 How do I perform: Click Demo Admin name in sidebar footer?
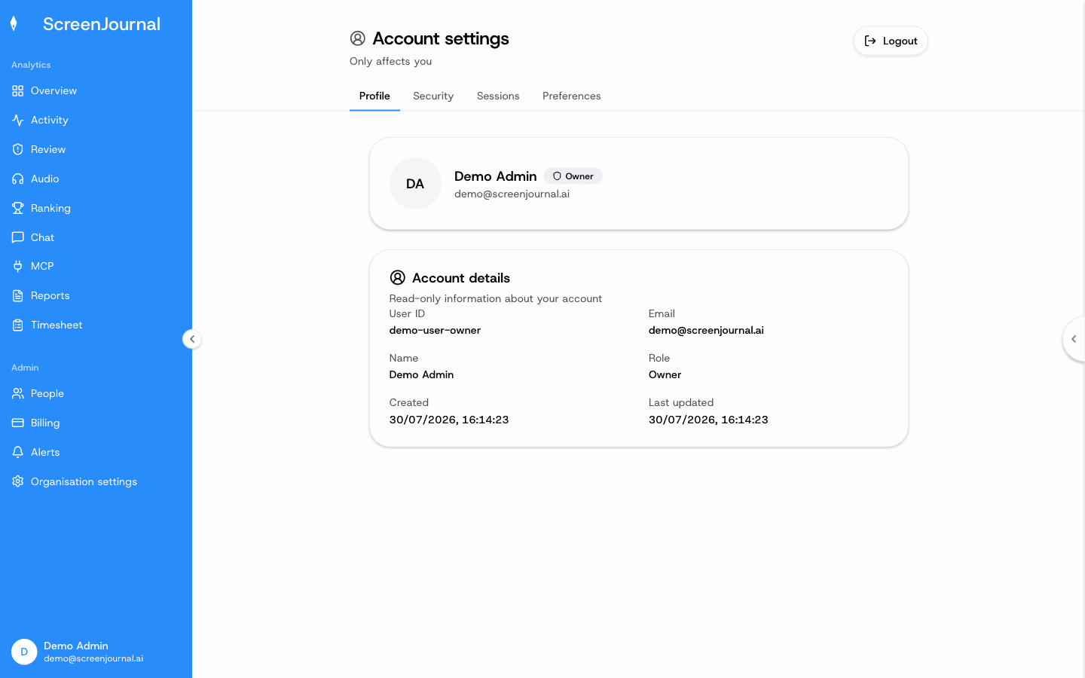pyautogui.click(x=76, y=646)
